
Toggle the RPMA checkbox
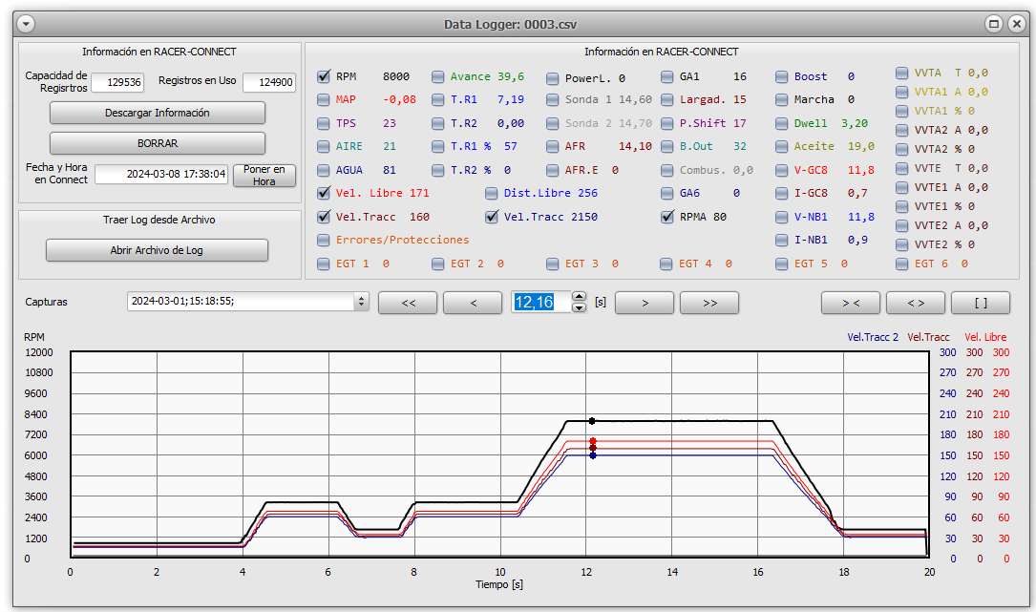[667, 217]
